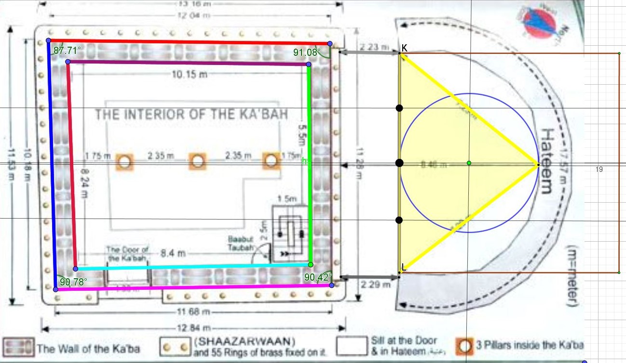626x363 pixels.
Task: Click the number 19 label on the right
Action: (x=599, y=169)
